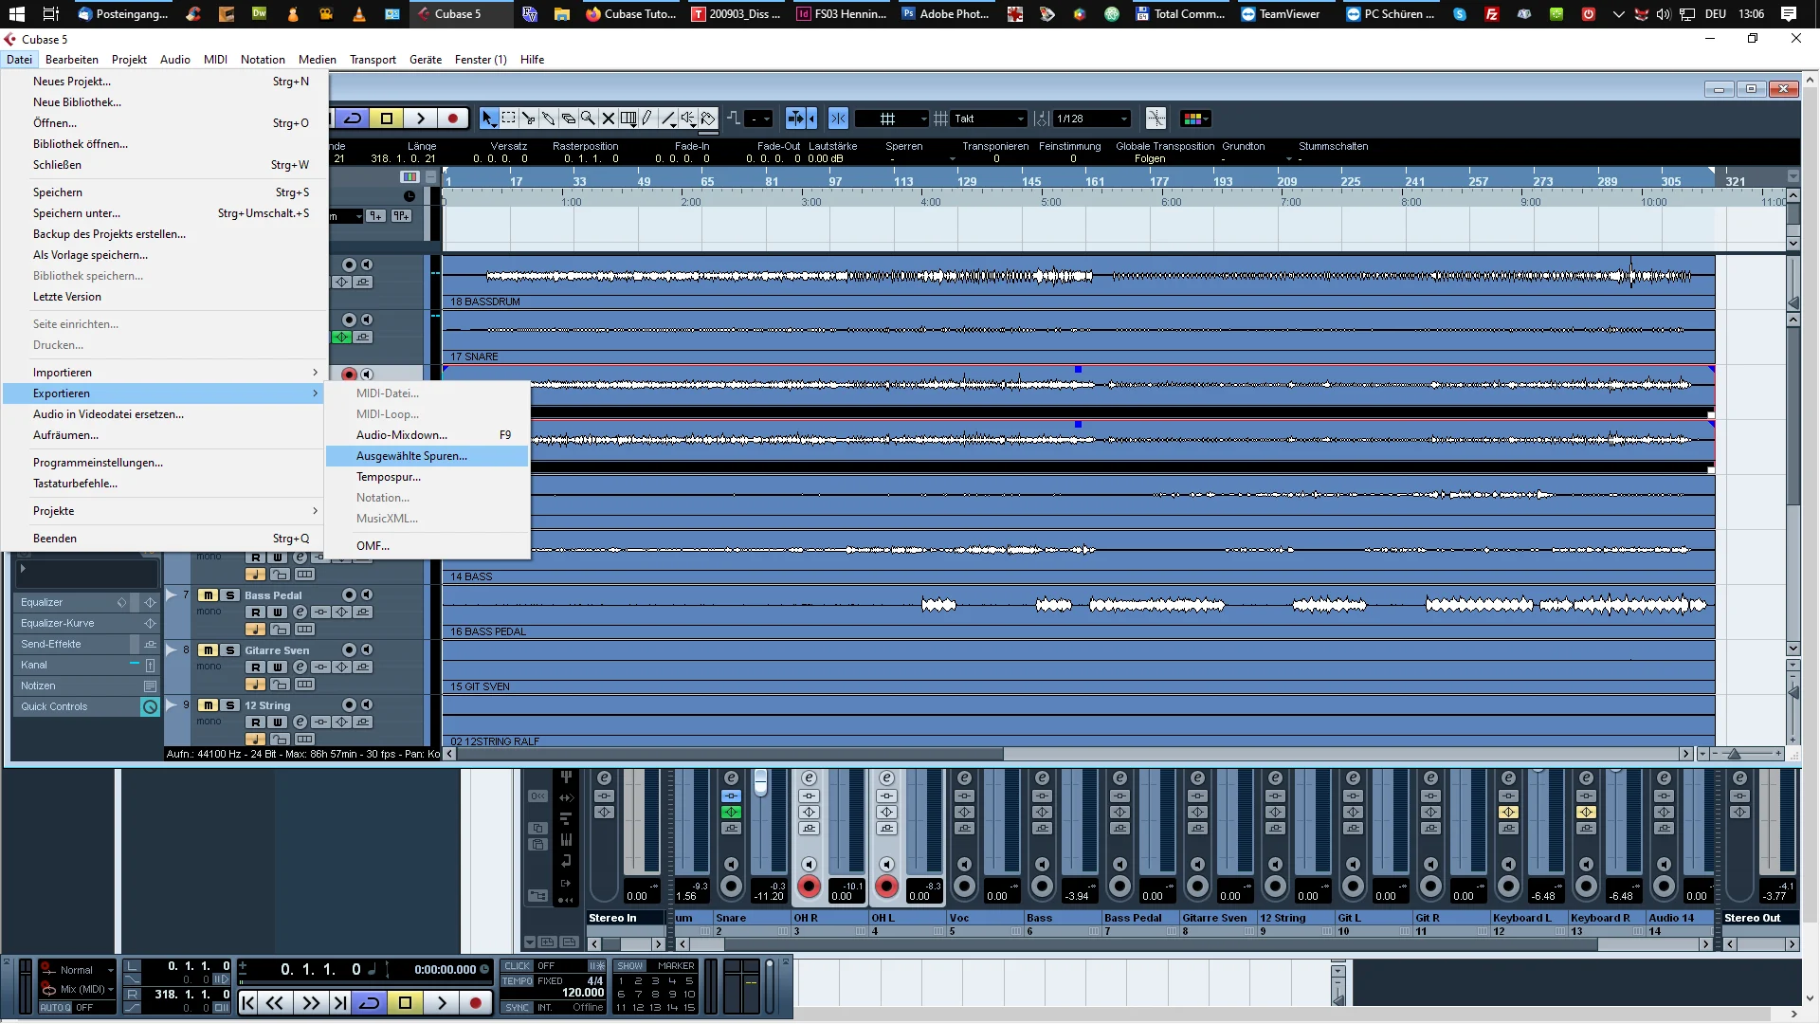Select the Zoom magnifier tool
The width and height of the screenshot is (1820, 1024).
[588, 119]
